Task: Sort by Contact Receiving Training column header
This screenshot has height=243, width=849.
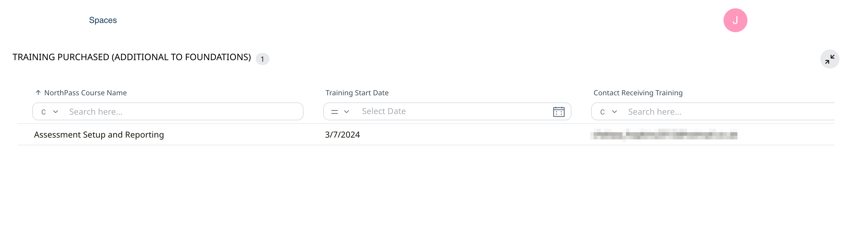Action: 638,93
